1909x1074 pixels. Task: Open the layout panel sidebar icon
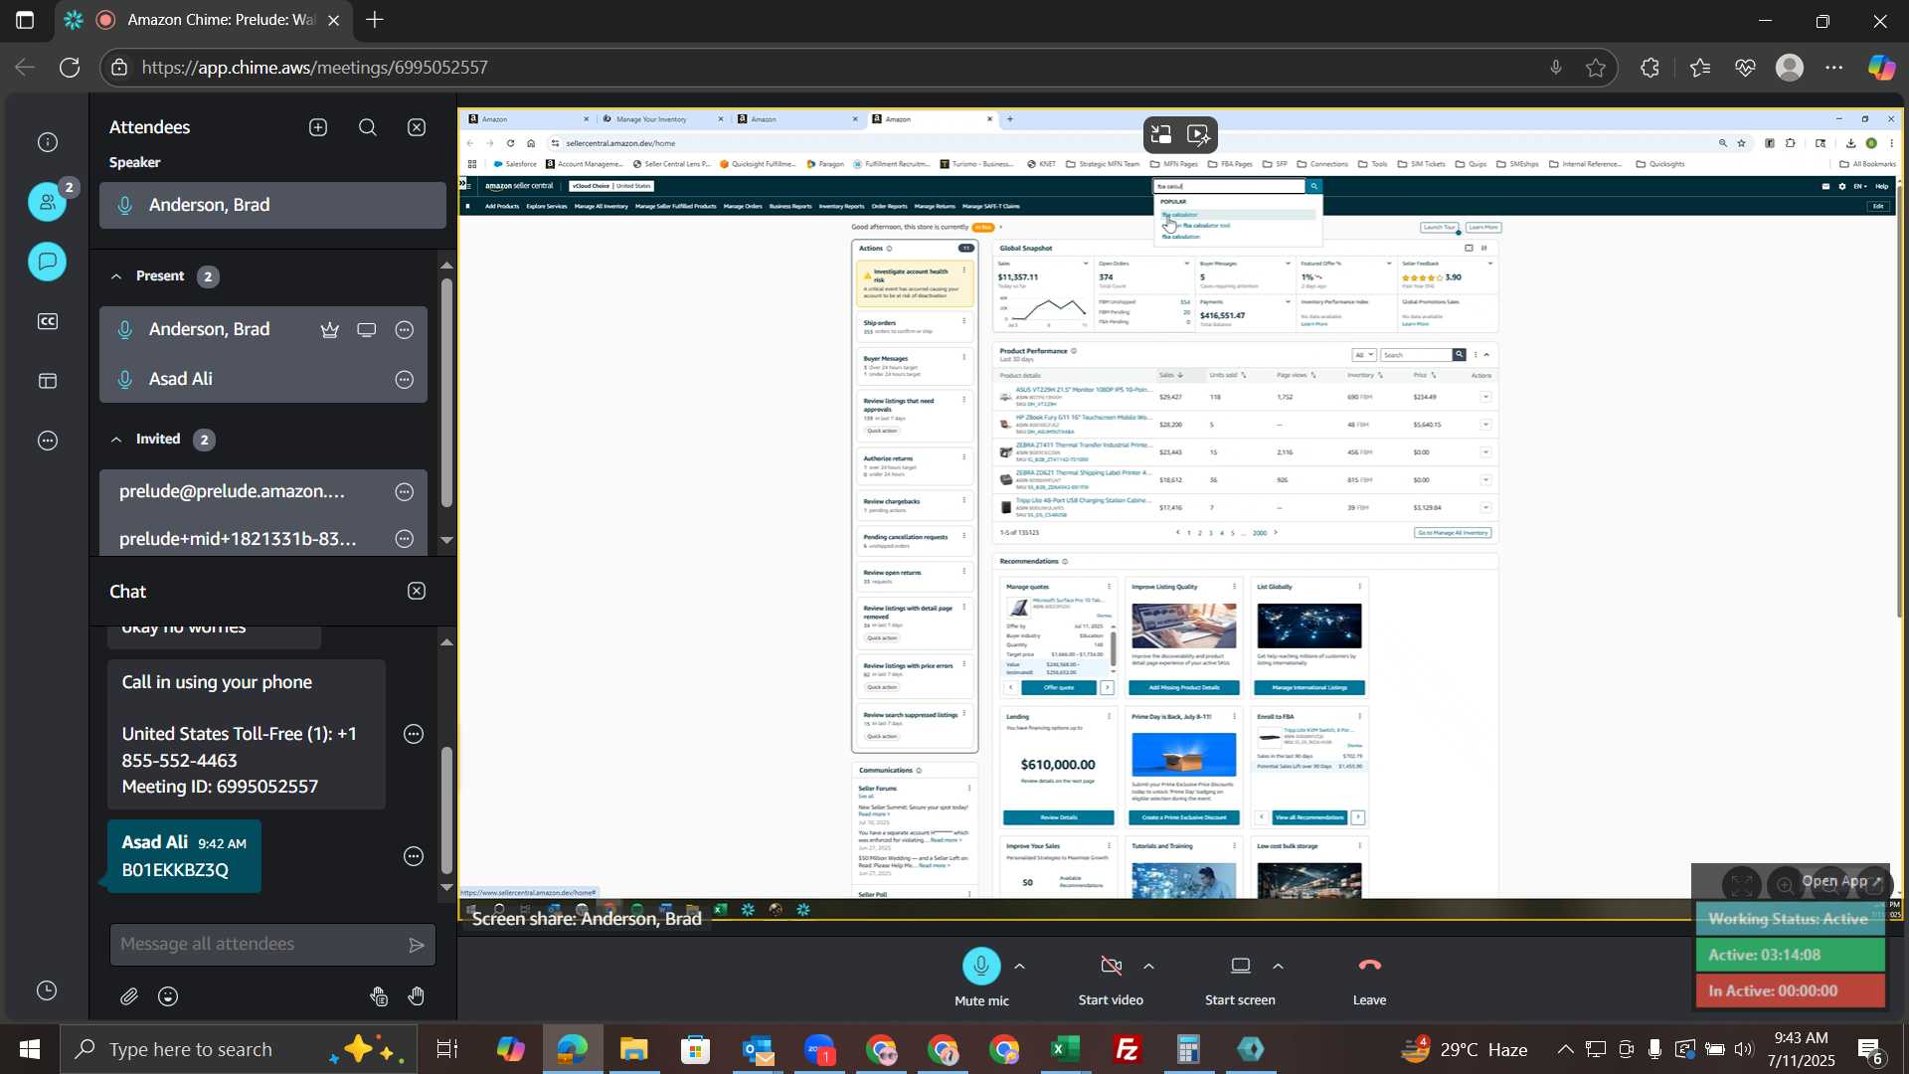click(x=47, y=381)
